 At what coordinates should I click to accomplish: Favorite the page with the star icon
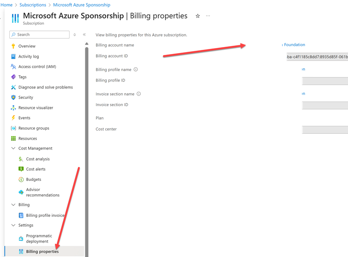[x=198, y=16]
